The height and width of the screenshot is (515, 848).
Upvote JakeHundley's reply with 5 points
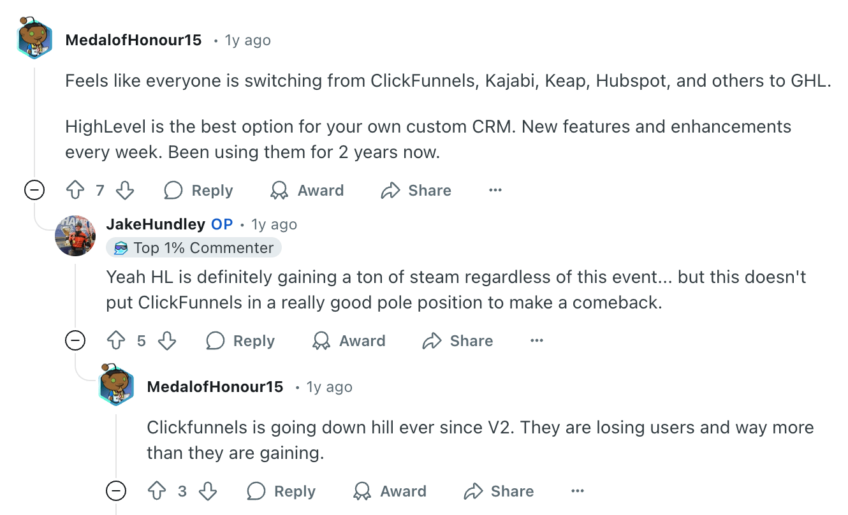pos(116,341)
